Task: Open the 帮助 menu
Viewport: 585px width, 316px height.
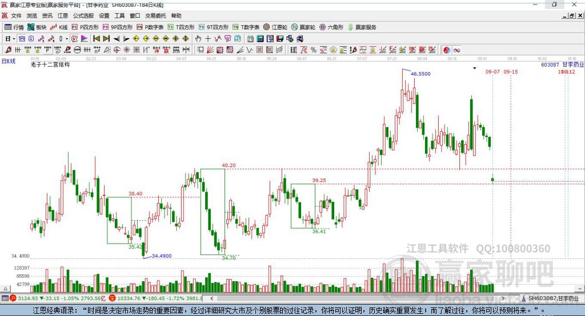Action: [x=176, y=15]
